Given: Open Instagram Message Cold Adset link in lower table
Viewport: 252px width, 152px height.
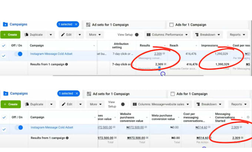Looking at the screenshot, I should (52, 127).
